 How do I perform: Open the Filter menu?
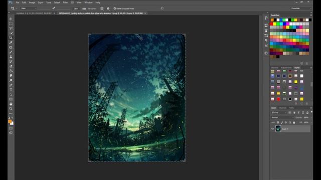65,2
